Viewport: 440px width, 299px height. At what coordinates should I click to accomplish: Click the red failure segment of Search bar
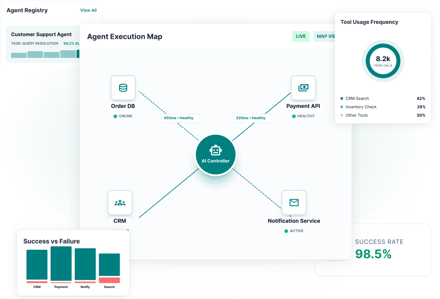(109, 280)
